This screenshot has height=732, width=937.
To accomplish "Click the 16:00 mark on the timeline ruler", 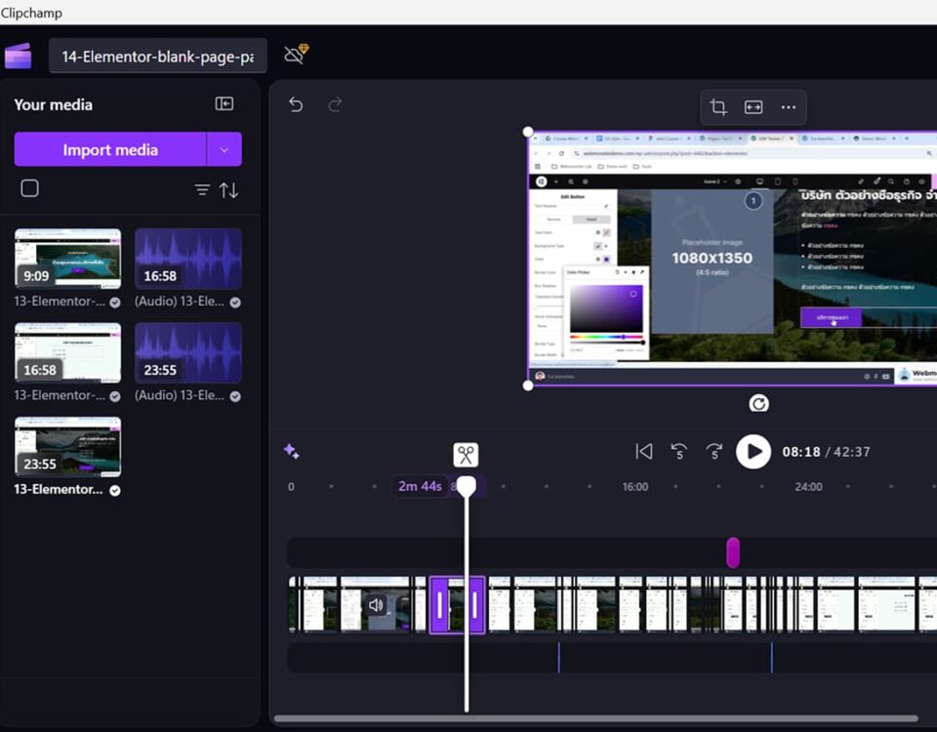I will (634, 487).
